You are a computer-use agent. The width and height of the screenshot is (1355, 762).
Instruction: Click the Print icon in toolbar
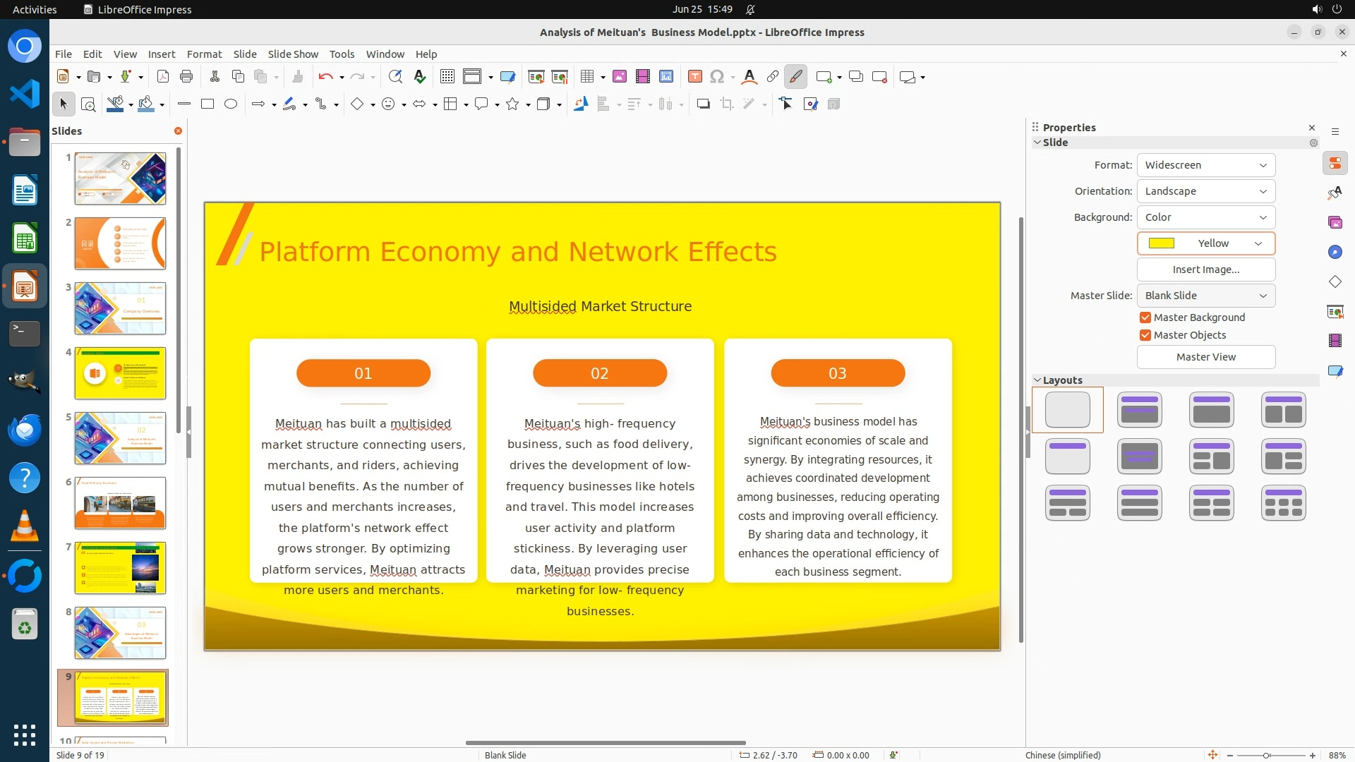pos(186,76)
